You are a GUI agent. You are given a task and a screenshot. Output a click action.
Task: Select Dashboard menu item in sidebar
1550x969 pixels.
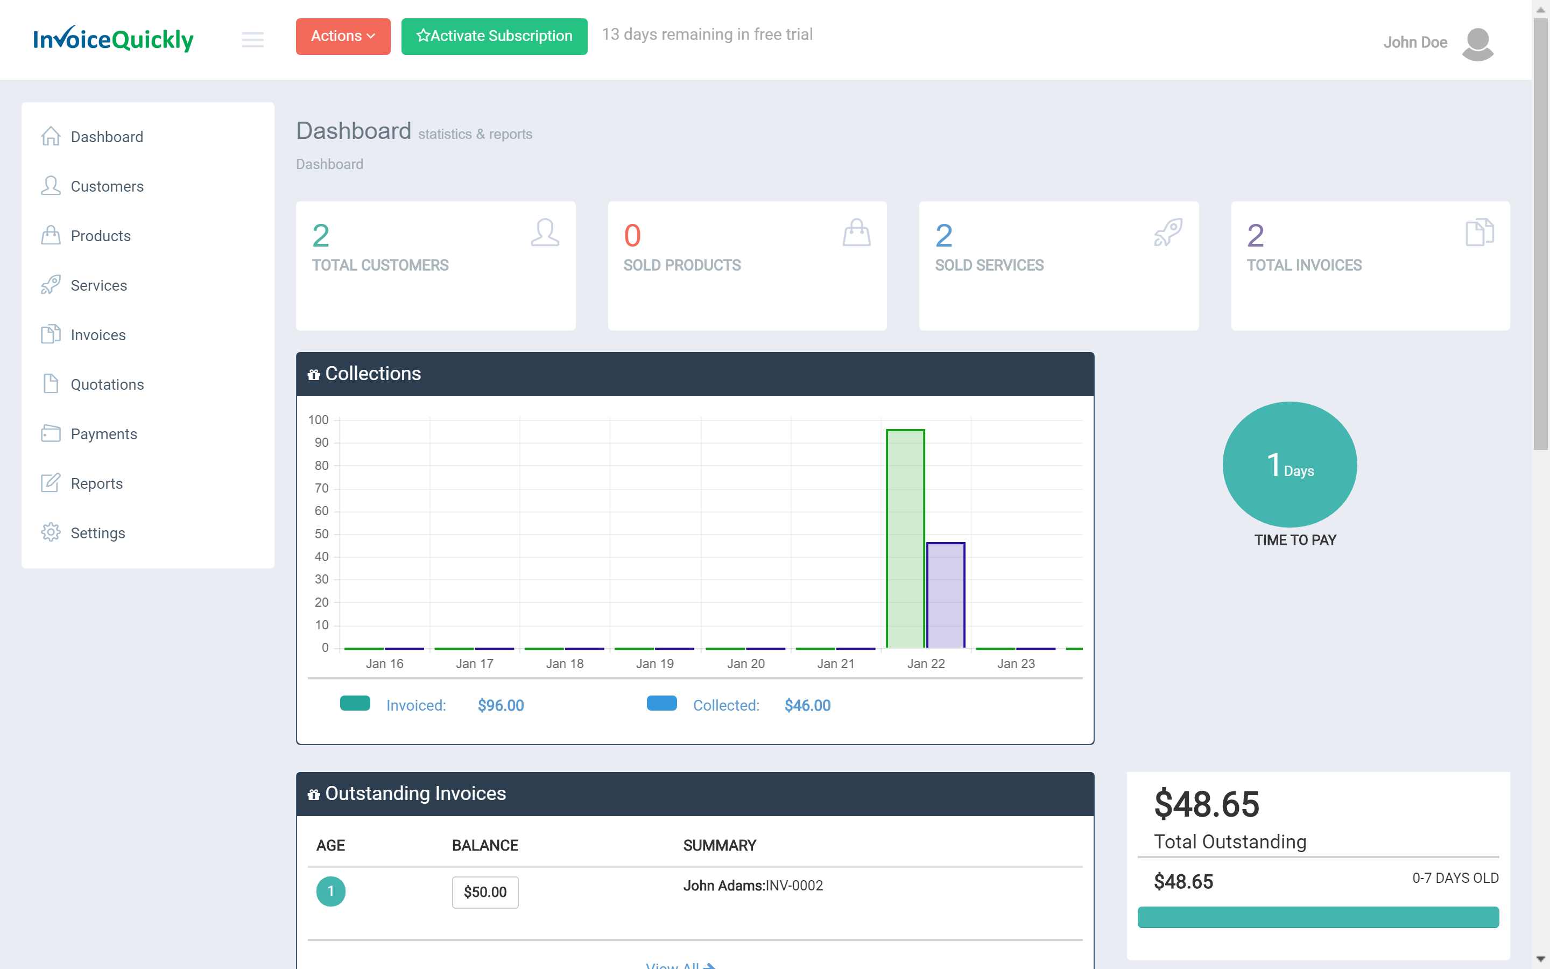coord(107,137)
